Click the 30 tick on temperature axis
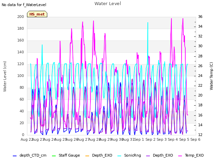Image resolution: width=216 pixels, height=162 pixels. pos(200,46)
